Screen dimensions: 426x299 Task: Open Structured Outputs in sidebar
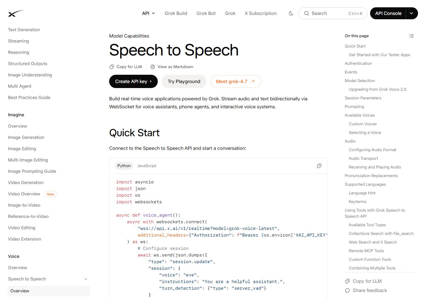click(x=28, y=63)
